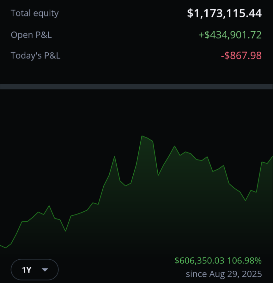Click the 106.98% return percentage
Viewport: 273px width, 283px height.
tap(244, 261)
